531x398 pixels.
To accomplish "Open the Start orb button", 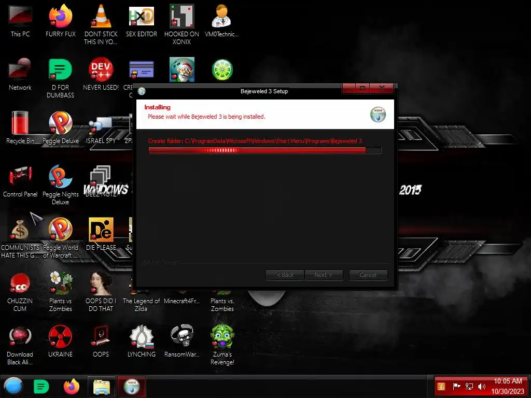I will click(x=13, y=387).
